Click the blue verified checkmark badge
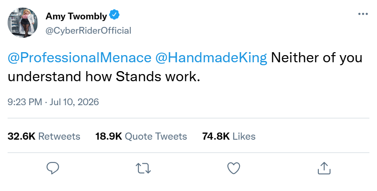Viewport: 377px width, 191px height. click(x=114, y=15)
